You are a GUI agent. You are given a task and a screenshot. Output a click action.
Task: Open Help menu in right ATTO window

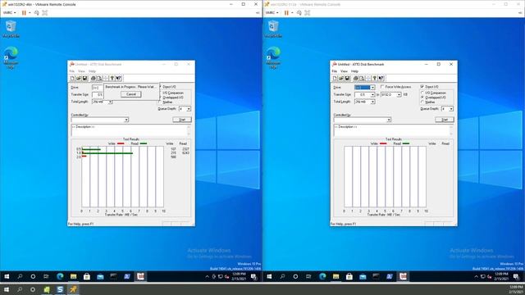354,71
